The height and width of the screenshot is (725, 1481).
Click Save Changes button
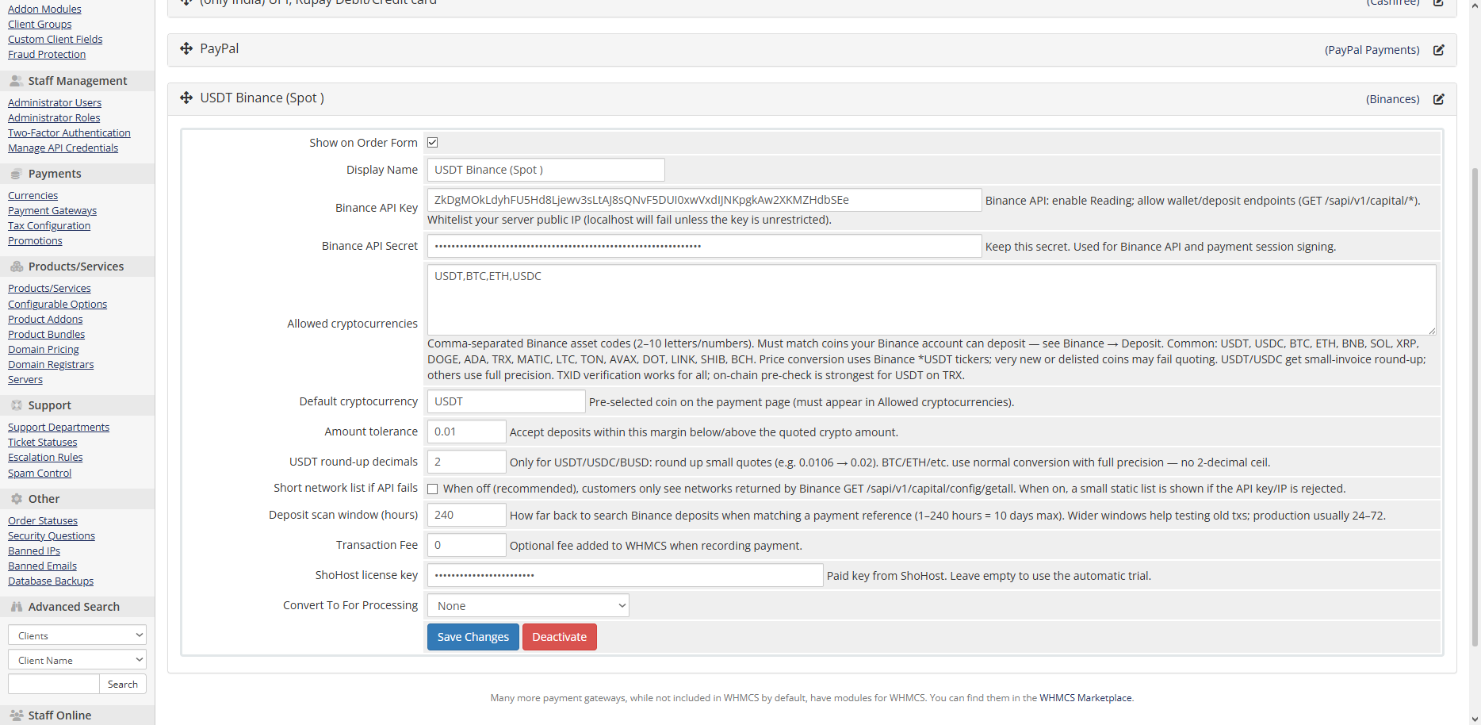click(473, 637)
